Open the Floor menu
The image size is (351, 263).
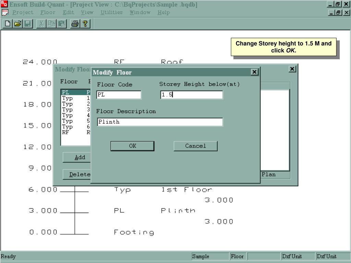pos(48,13)
